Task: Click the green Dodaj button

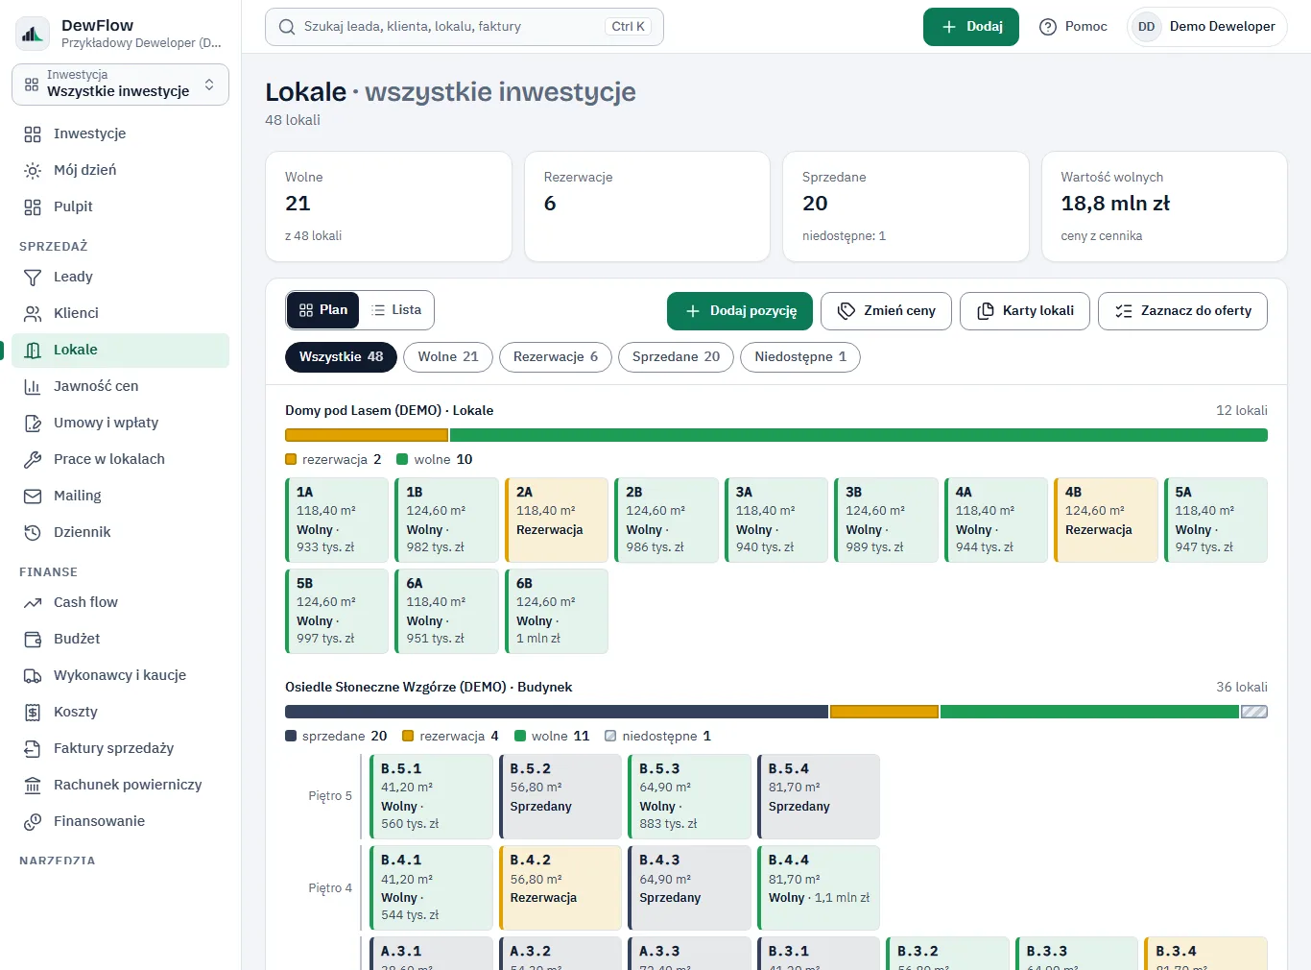Action: (971, 27)
